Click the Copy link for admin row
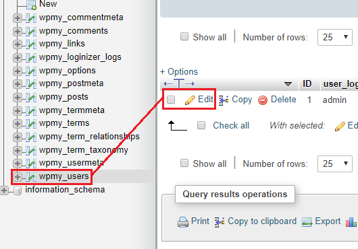Viewport: 358px width, 249px height. [x=242, y=100]
